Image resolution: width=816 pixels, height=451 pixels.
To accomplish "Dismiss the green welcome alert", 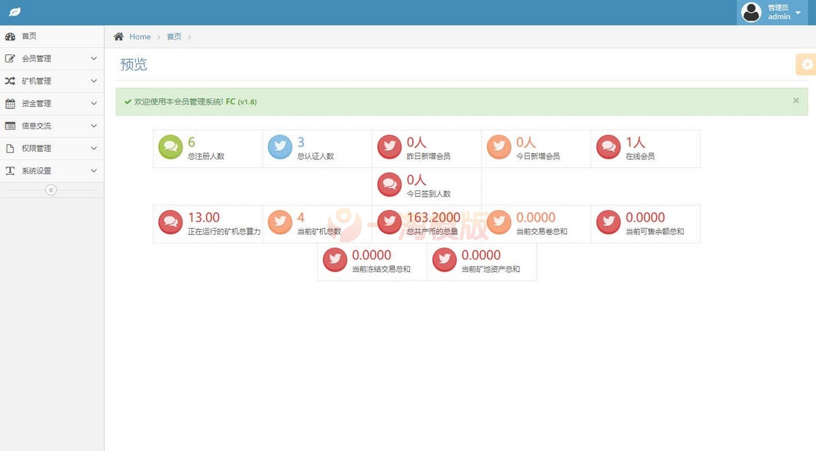I will coord(796,101).
